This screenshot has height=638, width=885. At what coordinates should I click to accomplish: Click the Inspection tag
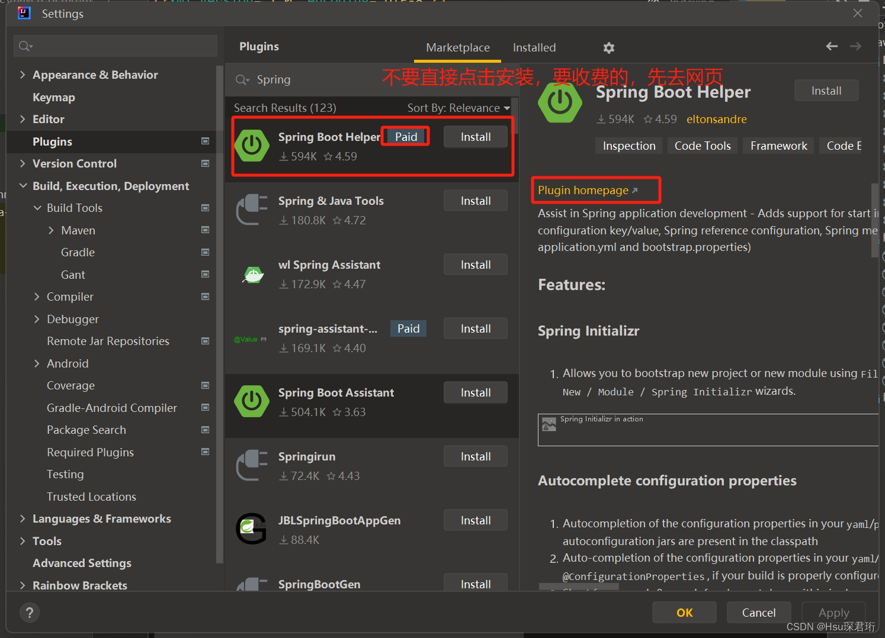pyautogui.click(x=629, y=146)
